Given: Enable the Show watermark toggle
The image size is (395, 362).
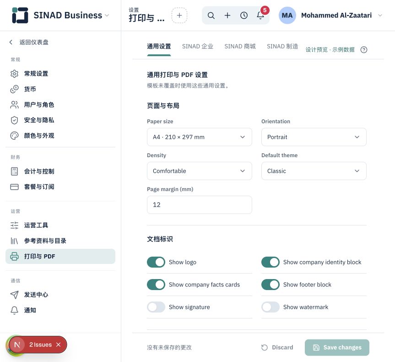Looking at the screenshot, I should [x=271, y=307].
